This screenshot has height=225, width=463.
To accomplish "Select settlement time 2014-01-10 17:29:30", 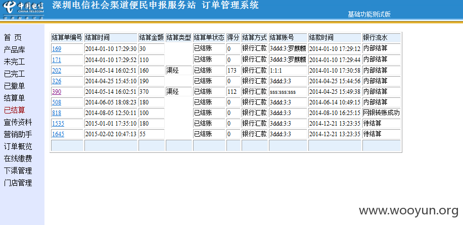I will (x=111, y=48).
